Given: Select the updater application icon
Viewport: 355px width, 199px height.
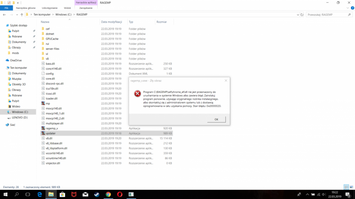Looking at the screenshot, I should coord(43,133).
